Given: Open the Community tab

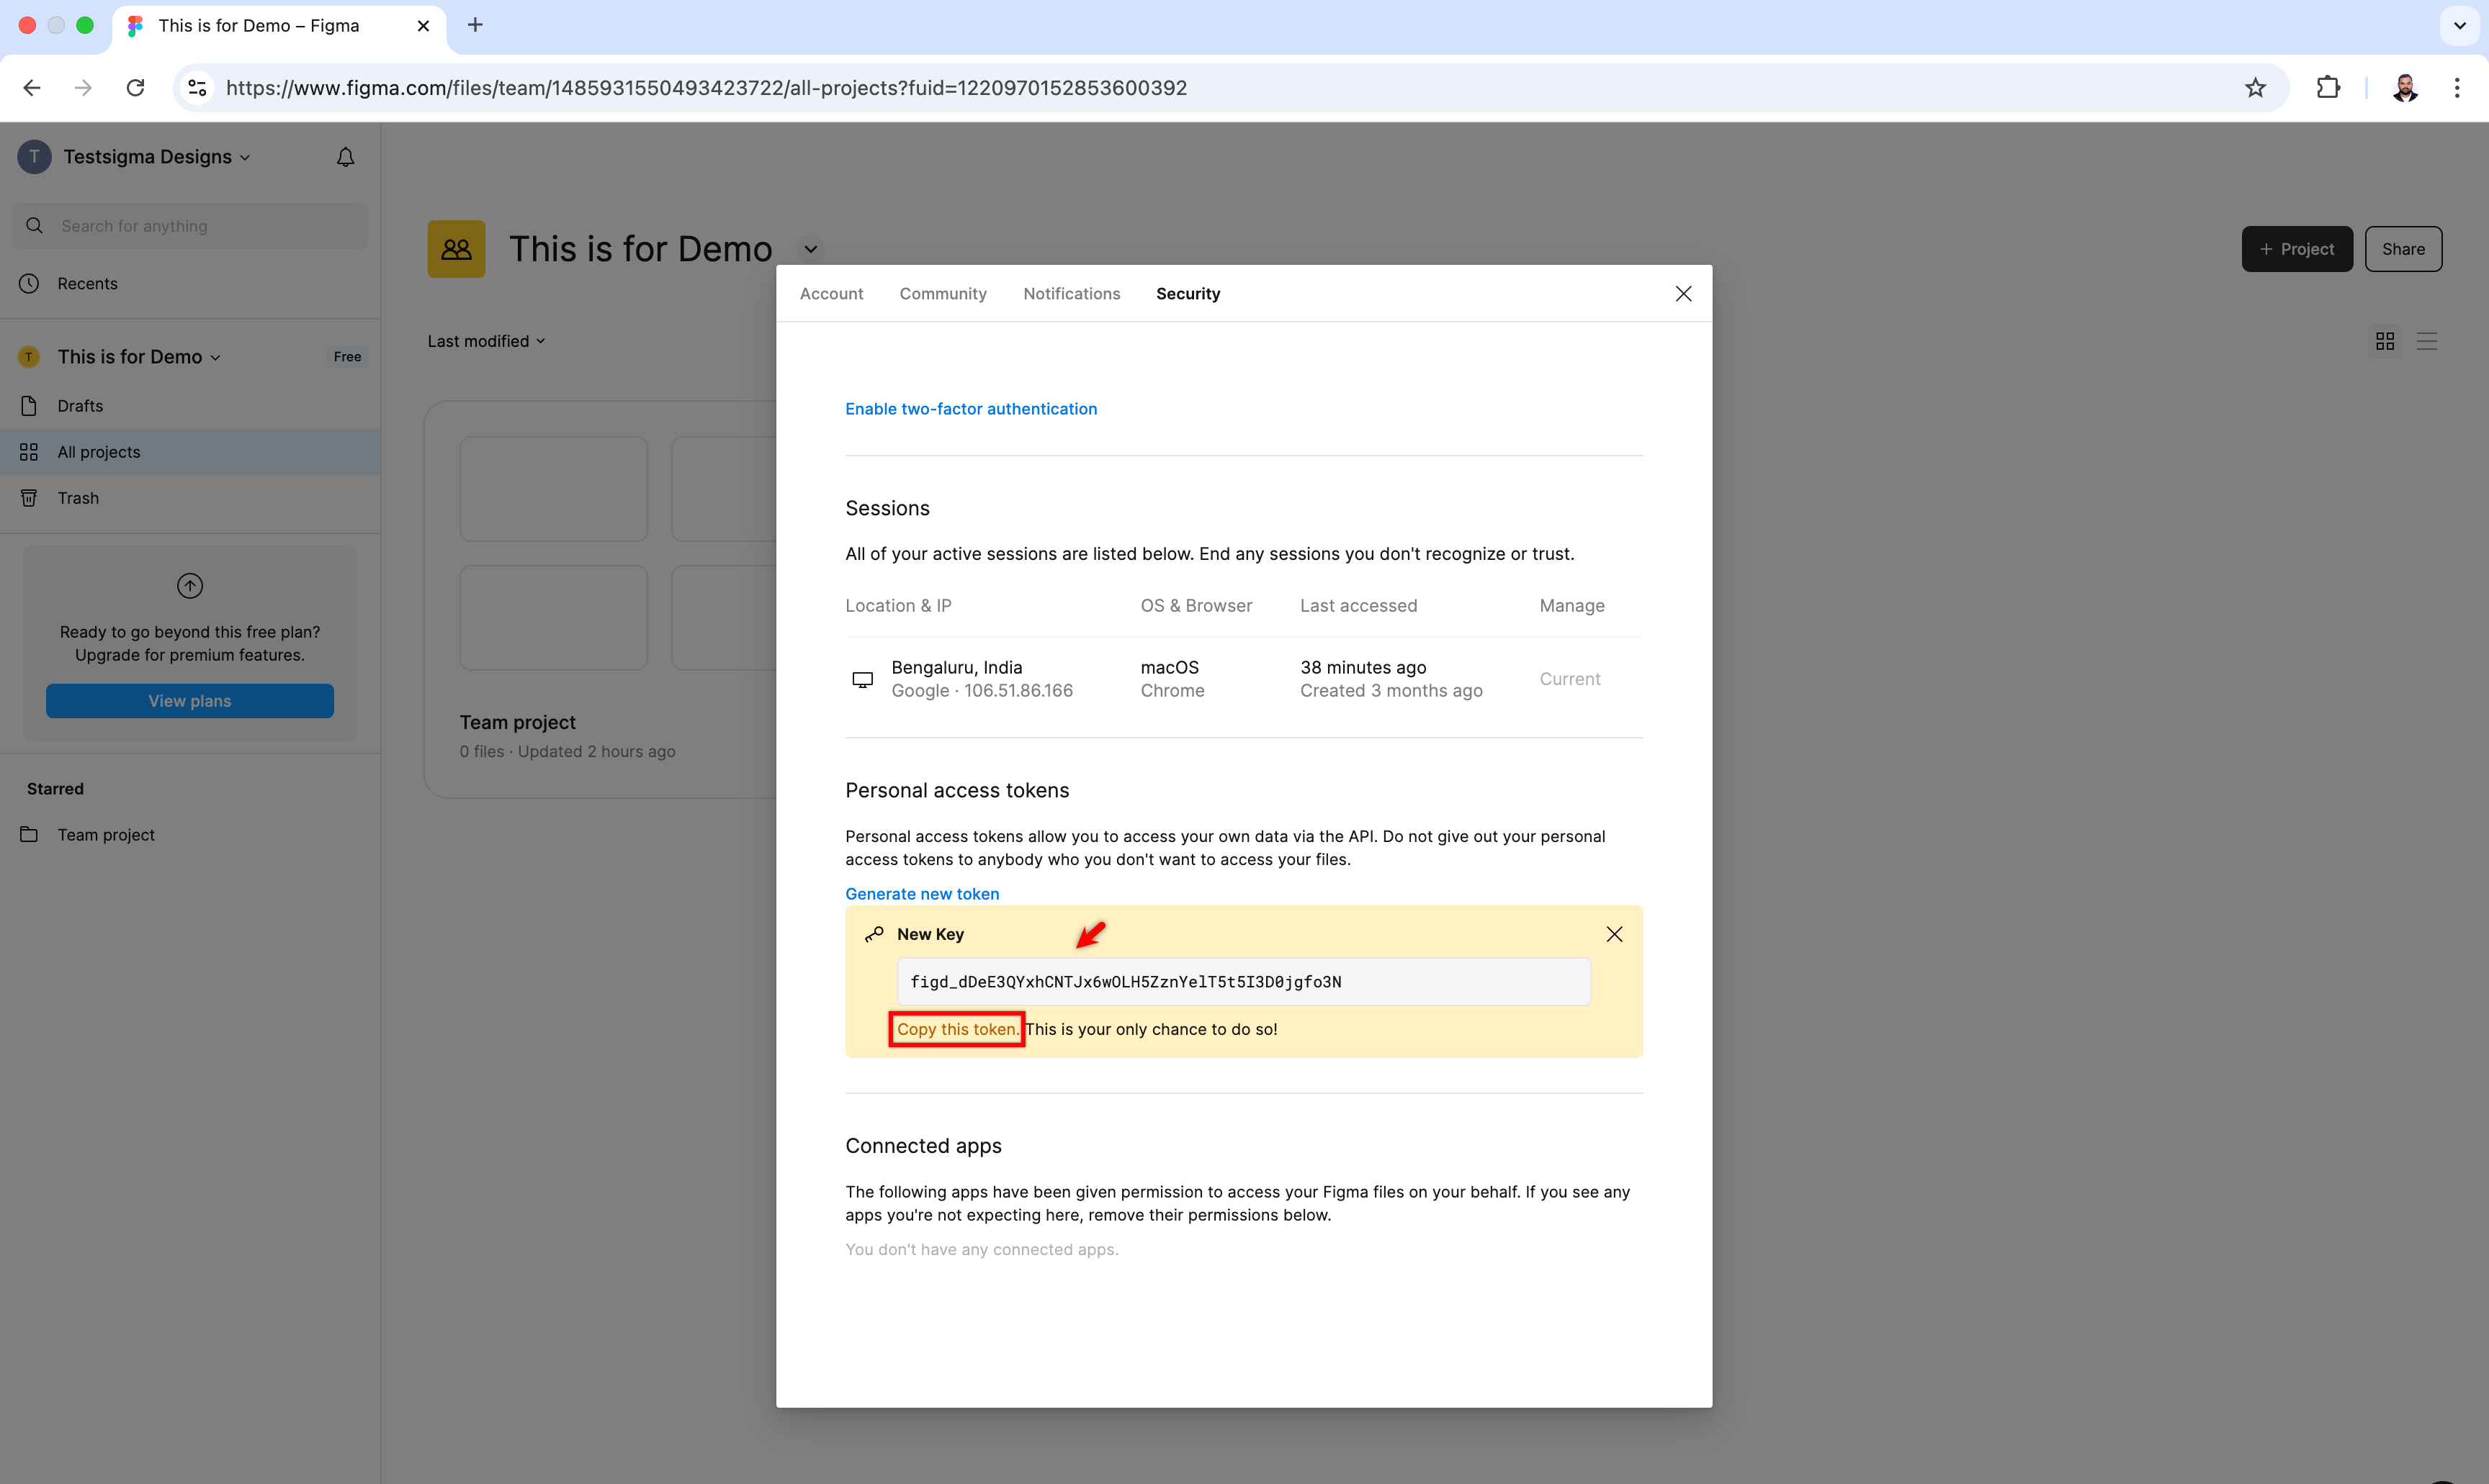Looking at the screenshot, I should 943,294.
